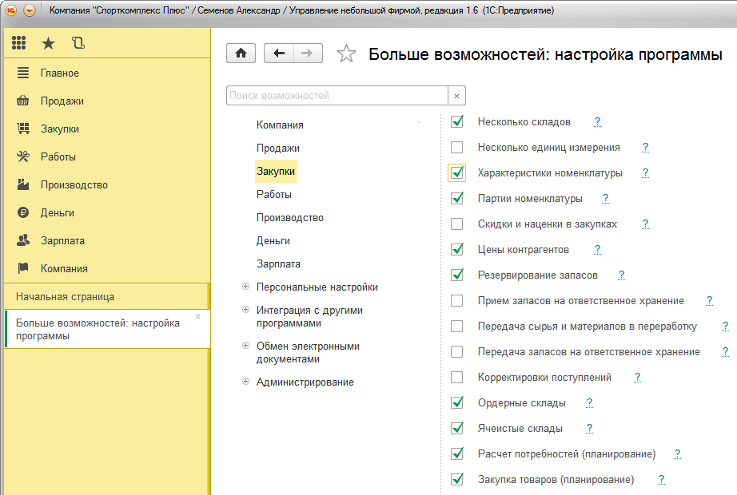Uncheck Партии номенклатуры checkbox
This screenshot has width=737, height=495.
point(457,199)
